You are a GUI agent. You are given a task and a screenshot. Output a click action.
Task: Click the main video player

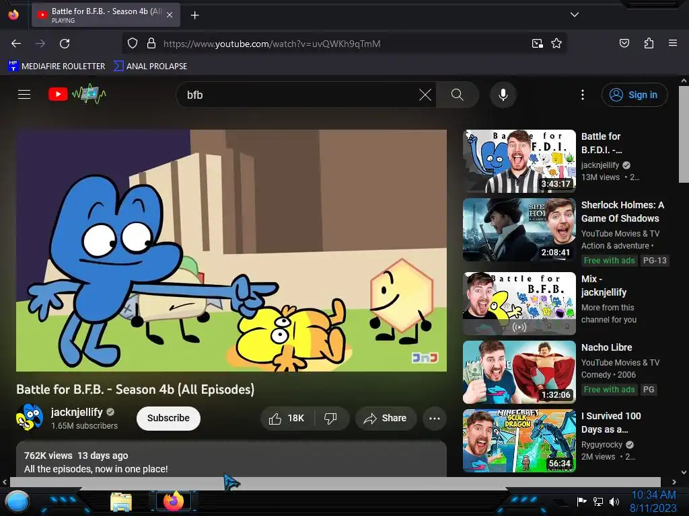pos(231,251)
